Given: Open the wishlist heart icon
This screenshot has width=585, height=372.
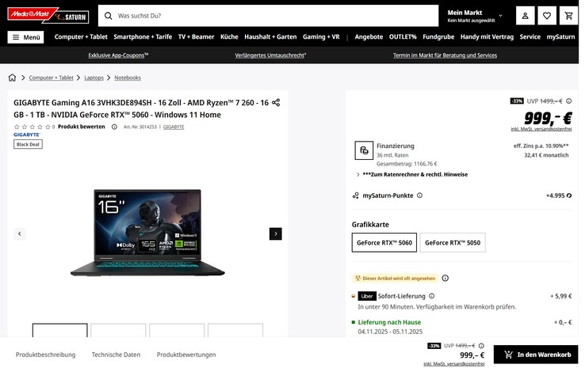Looking at the screenshot, I should (x=547, y=16).
